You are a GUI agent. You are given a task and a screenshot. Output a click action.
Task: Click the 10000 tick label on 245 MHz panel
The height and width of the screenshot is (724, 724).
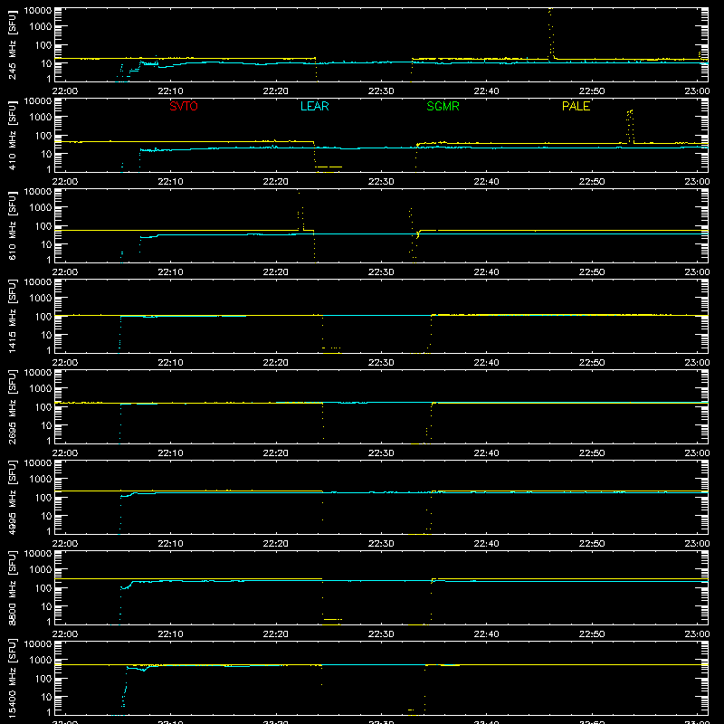point(38,11)
